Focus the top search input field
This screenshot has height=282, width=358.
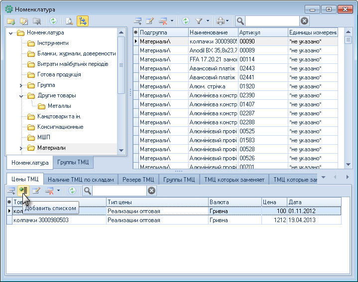(272, 21)
